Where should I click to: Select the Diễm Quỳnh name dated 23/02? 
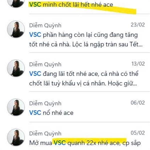45,25
